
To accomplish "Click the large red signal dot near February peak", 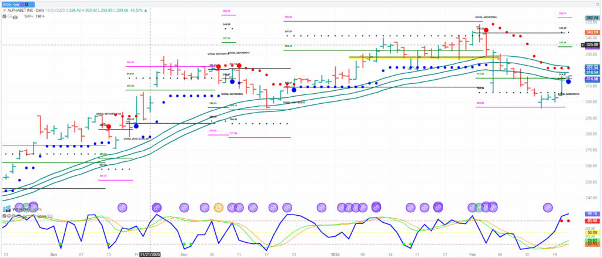I will [486, 29].
